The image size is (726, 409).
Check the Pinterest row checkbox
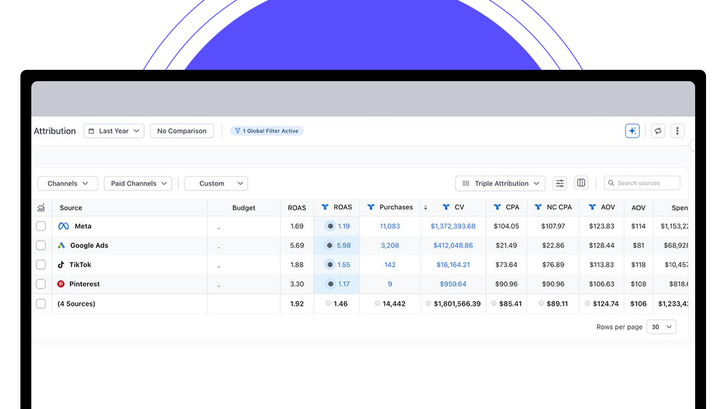[x=41, y=284]
